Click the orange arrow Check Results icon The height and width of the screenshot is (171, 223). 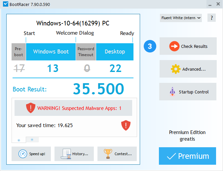(x=174, y=46)
